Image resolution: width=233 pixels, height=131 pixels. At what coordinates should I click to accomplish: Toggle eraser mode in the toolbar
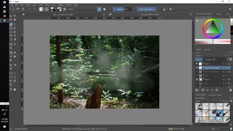[99, 9]
